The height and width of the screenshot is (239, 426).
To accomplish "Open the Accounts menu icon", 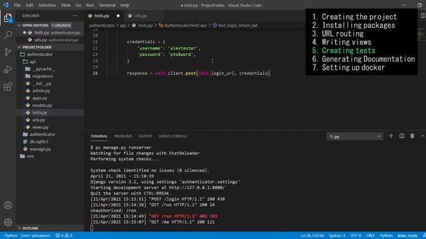I will point(8,205).
